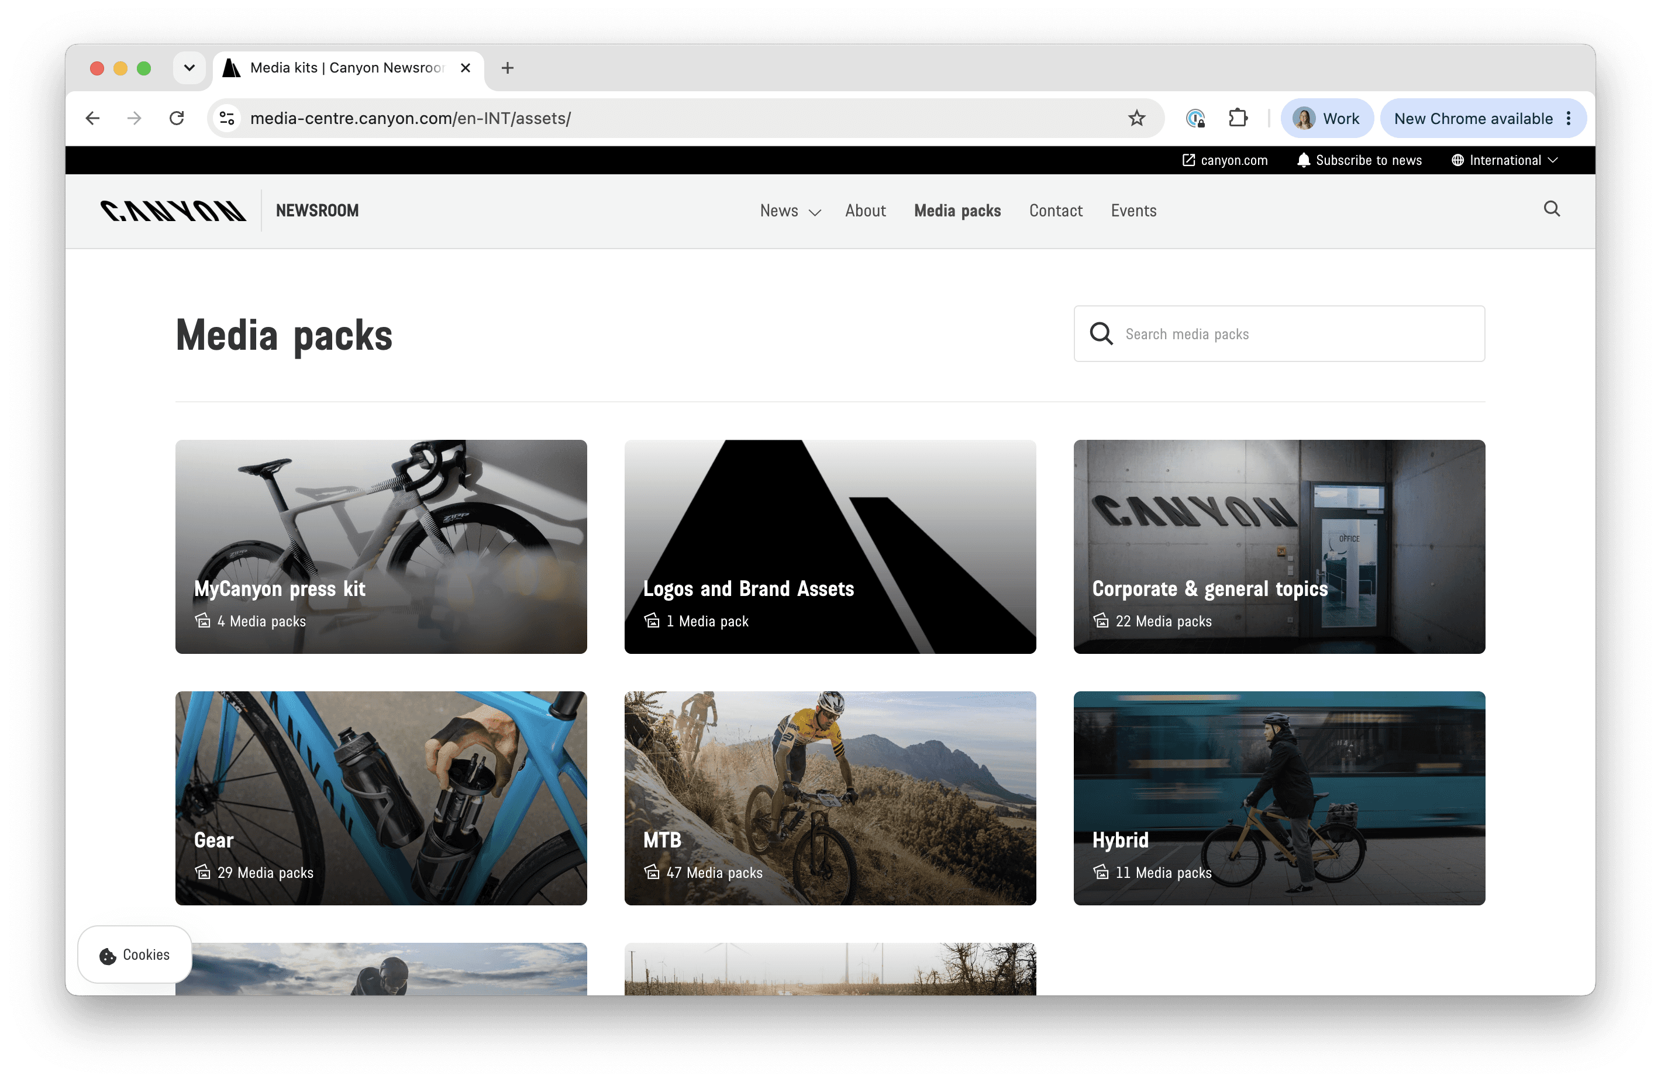Open the Gear media packs card
This screenshot has width=1661, height=1082.
tap(381, 798)
